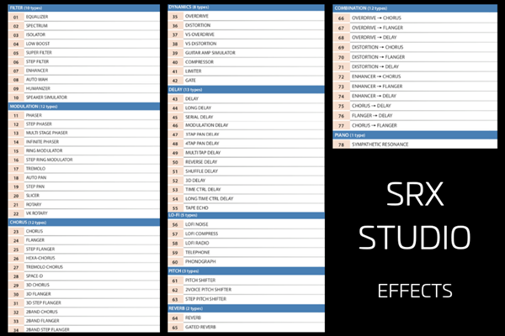Select MULTI TAP DELAY effect
This screenshot has width=505, height=336.
pos(246,153)
